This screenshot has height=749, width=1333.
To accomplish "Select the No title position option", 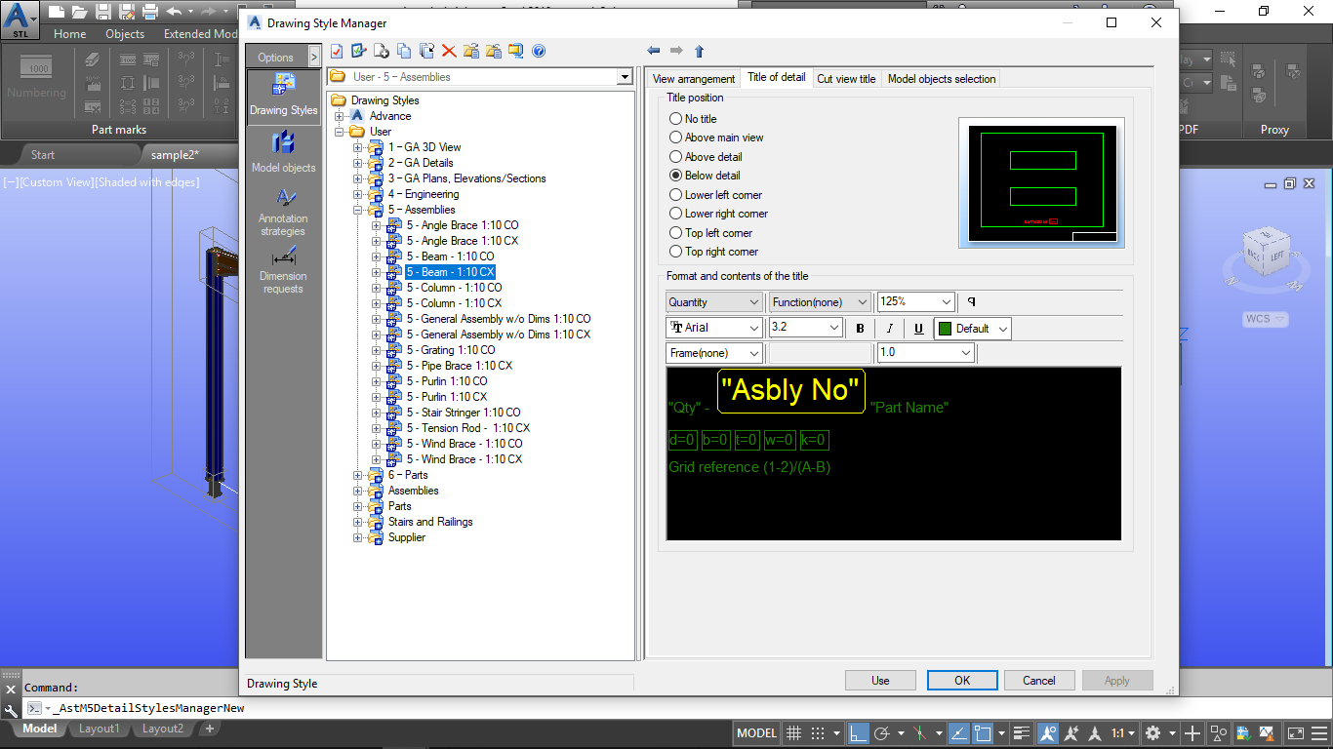I will click(x=674, y=118).
